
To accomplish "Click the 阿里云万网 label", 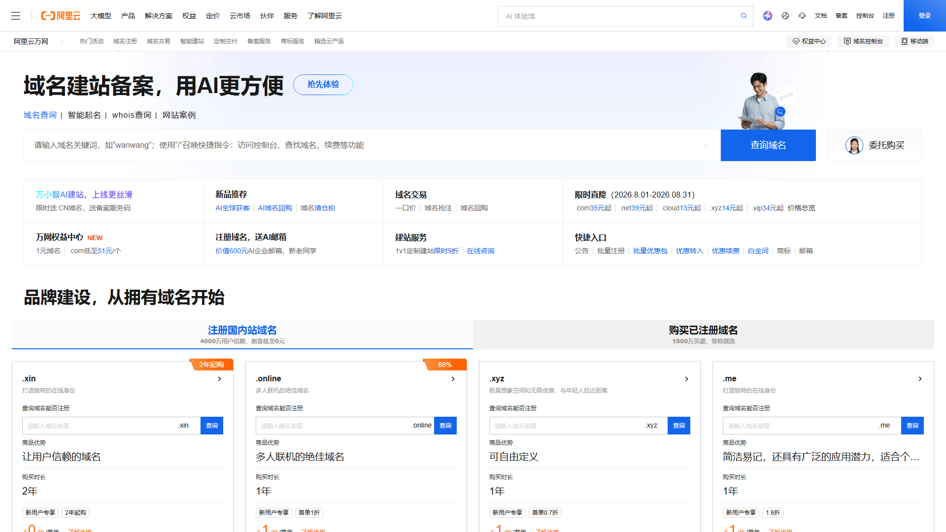I will coord(31,41).
